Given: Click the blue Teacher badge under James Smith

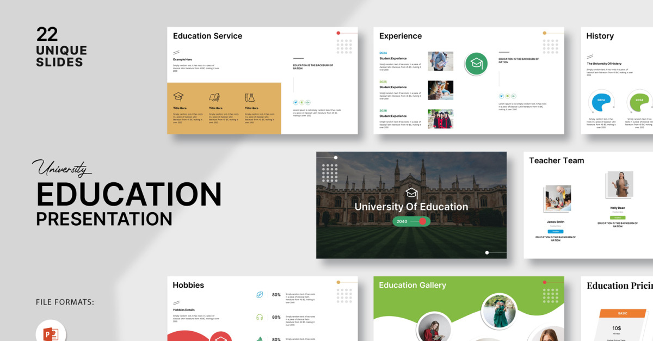Looking at the screenshot, I should [x=556, y=232].
